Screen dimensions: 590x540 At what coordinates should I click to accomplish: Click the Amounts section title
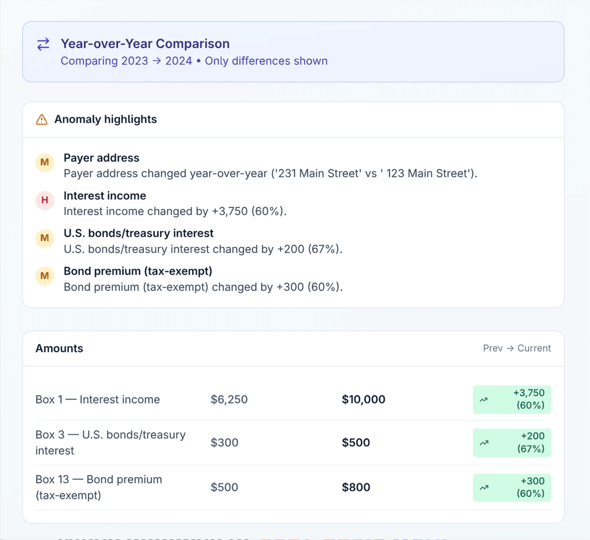pos(59,348)
